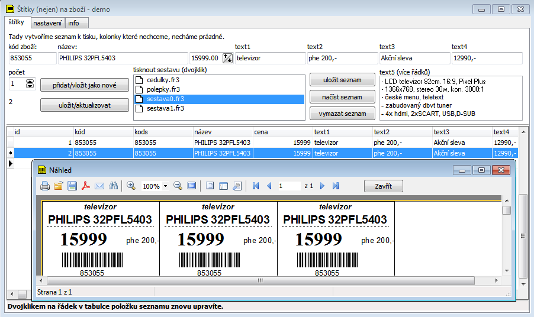This screenshot has height=317, width=534.
Task: Go to previous preview page
Action: (x=269, y=186)
